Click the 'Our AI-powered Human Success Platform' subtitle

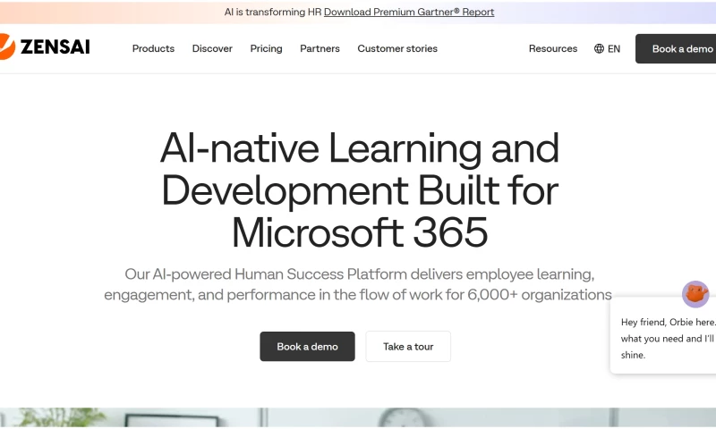[x=358, y=284]
